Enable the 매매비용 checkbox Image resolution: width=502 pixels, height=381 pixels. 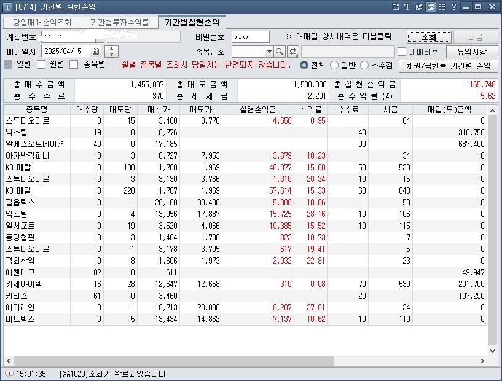(402, 52)
